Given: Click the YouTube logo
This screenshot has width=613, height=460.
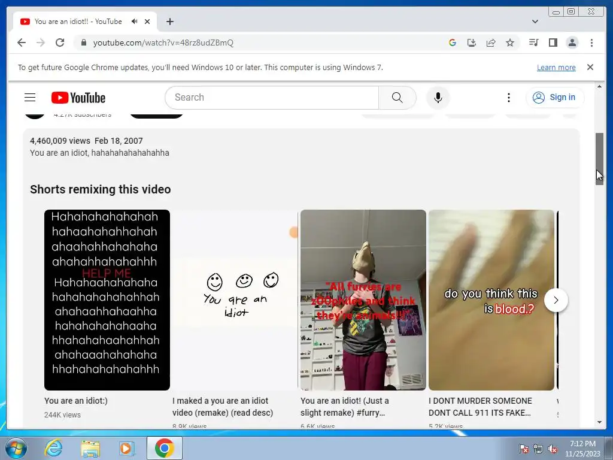Looking at the screenshot, I should pyautogui.click(x=78, y=98).
